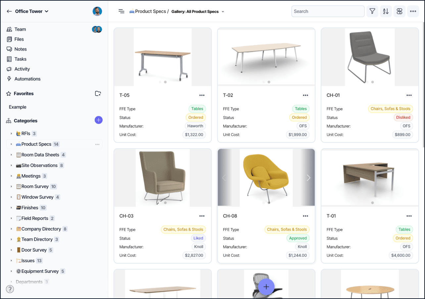Expand the Meetings category
Viewport: 425px width, 299px height.
click(x=11, y=176)
